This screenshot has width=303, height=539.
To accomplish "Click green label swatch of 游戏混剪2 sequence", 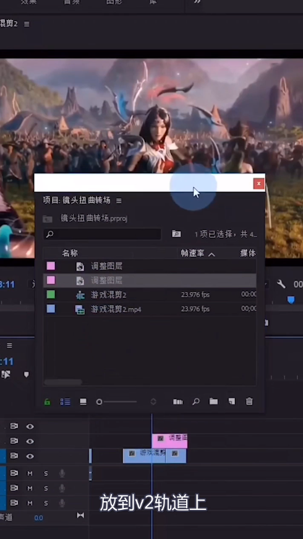I will 51,295.
